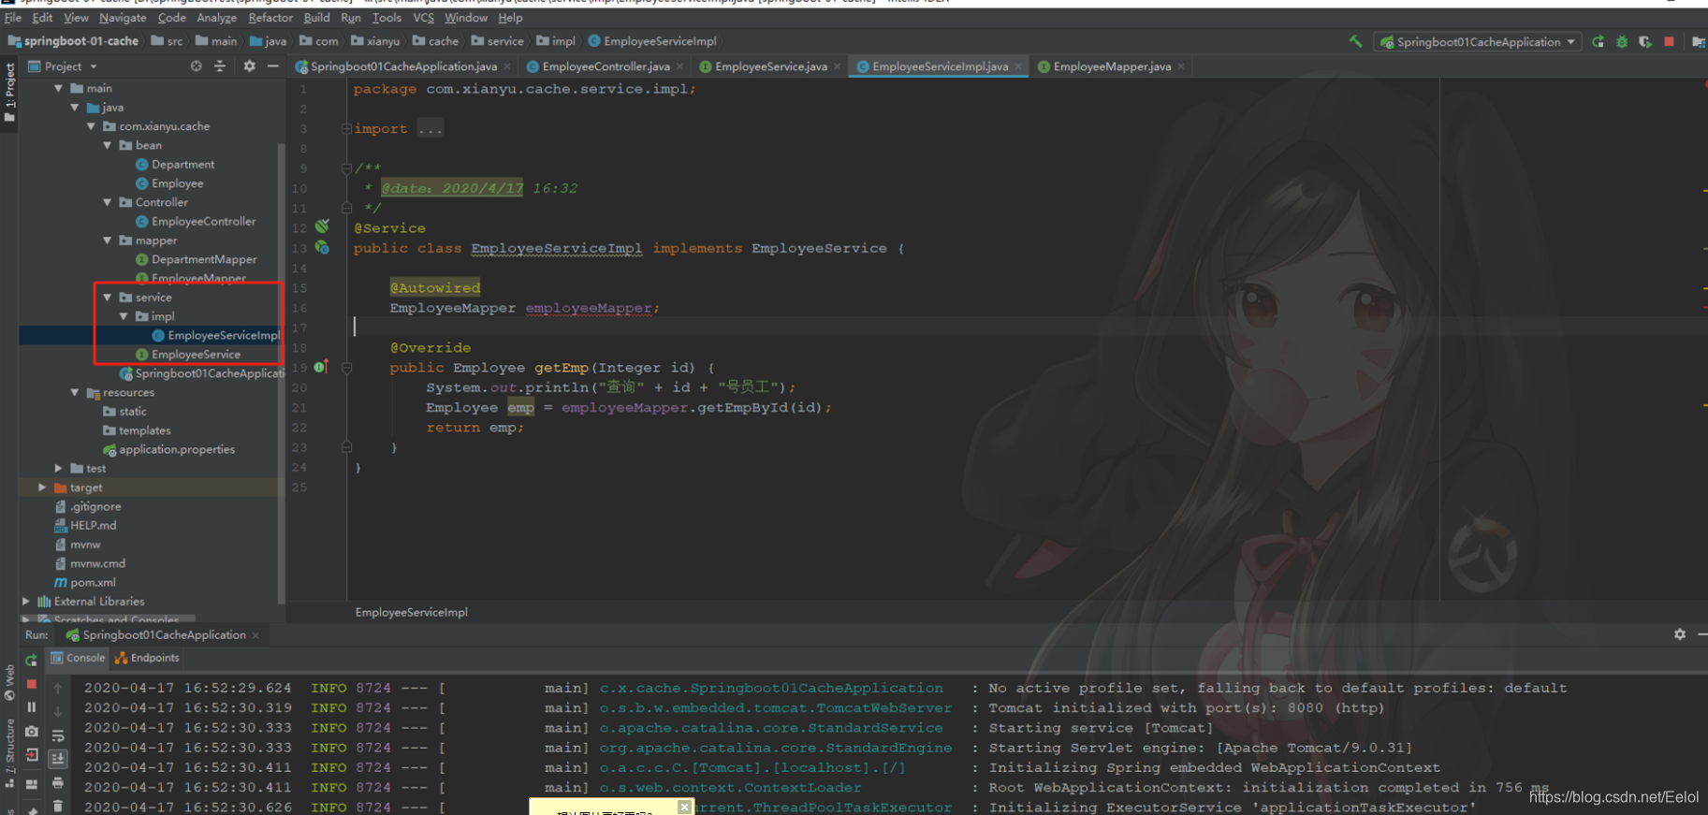Click the EmployeeServiceImpl breadcrumb in navigation bar

[652, 41]
